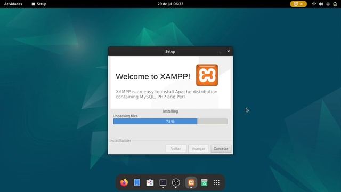Click the Setup window title bar
Viewport: 341px width, 192px height.
[x=170, y=51]
